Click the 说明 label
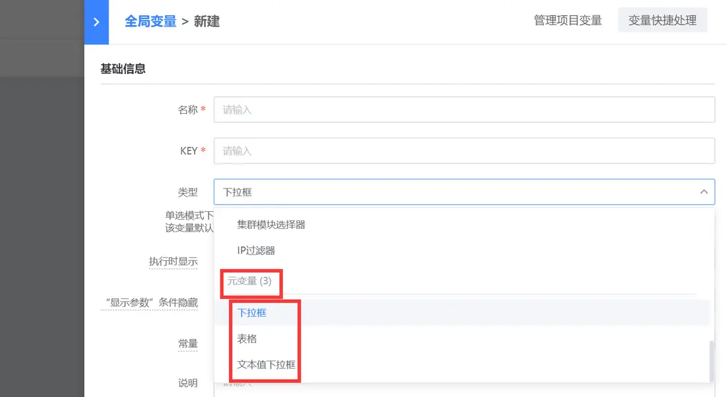This screenshot has width=727, height=397. coord(188,383)
